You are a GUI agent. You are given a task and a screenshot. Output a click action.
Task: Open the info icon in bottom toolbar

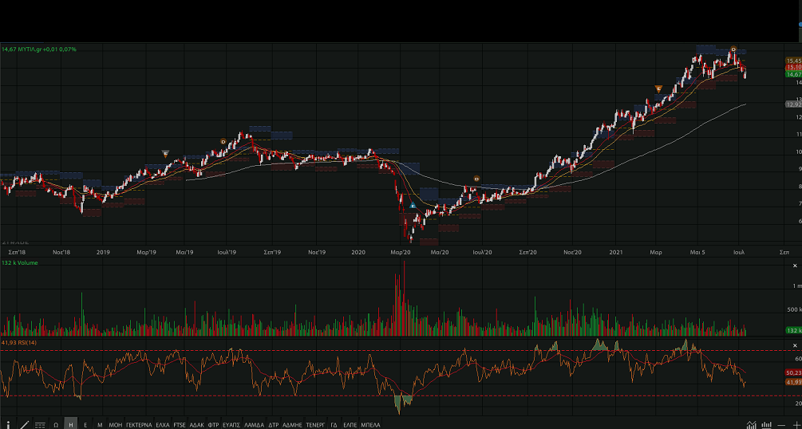pyautogui.click(x=9, y=425)
